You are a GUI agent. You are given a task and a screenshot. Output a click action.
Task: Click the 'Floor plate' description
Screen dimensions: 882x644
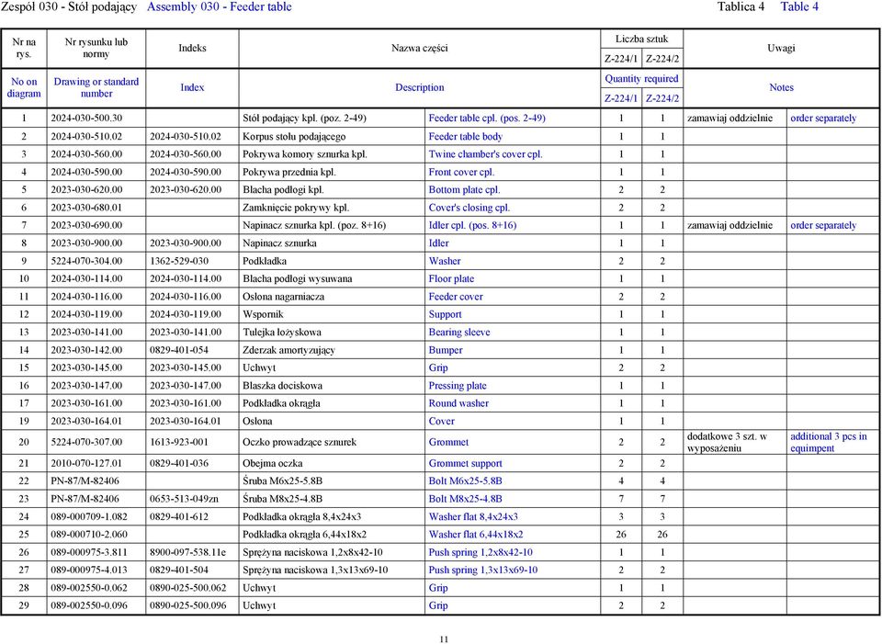pyautogui.click(x=451, y=279)
